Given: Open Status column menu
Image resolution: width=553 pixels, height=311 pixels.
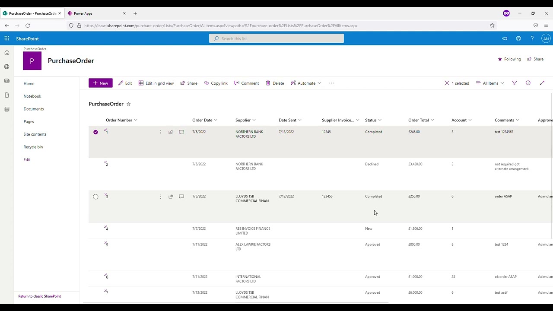Looking at the screenshot, I should pyautogui.click(x=380, y=120).
